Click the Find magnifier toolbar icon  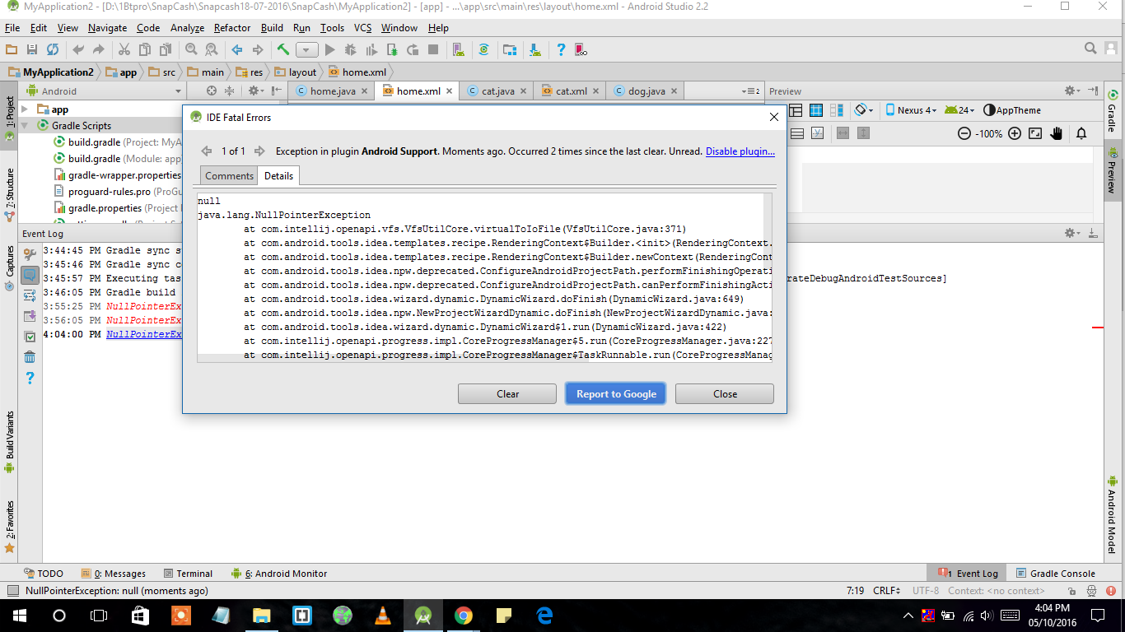191,49
